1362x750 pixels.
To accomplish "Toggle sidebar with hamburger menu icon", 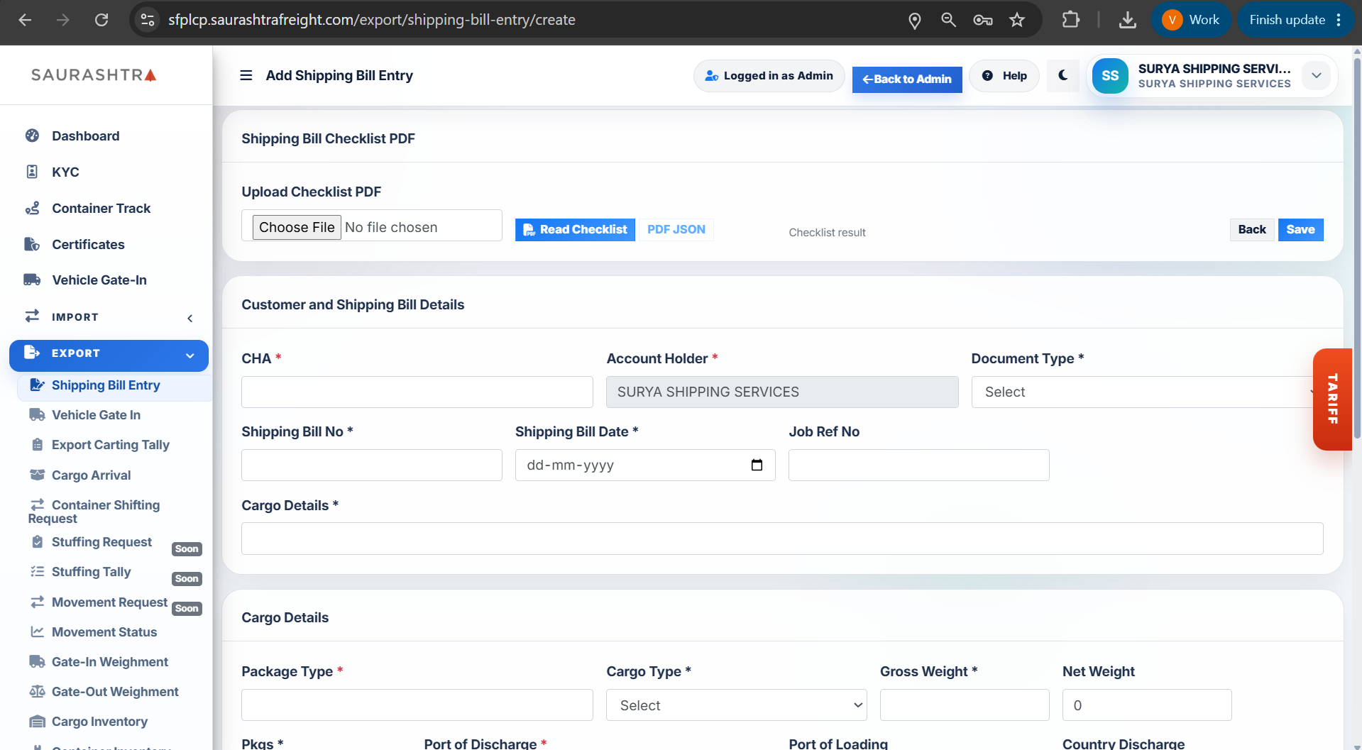I will 246,75.
